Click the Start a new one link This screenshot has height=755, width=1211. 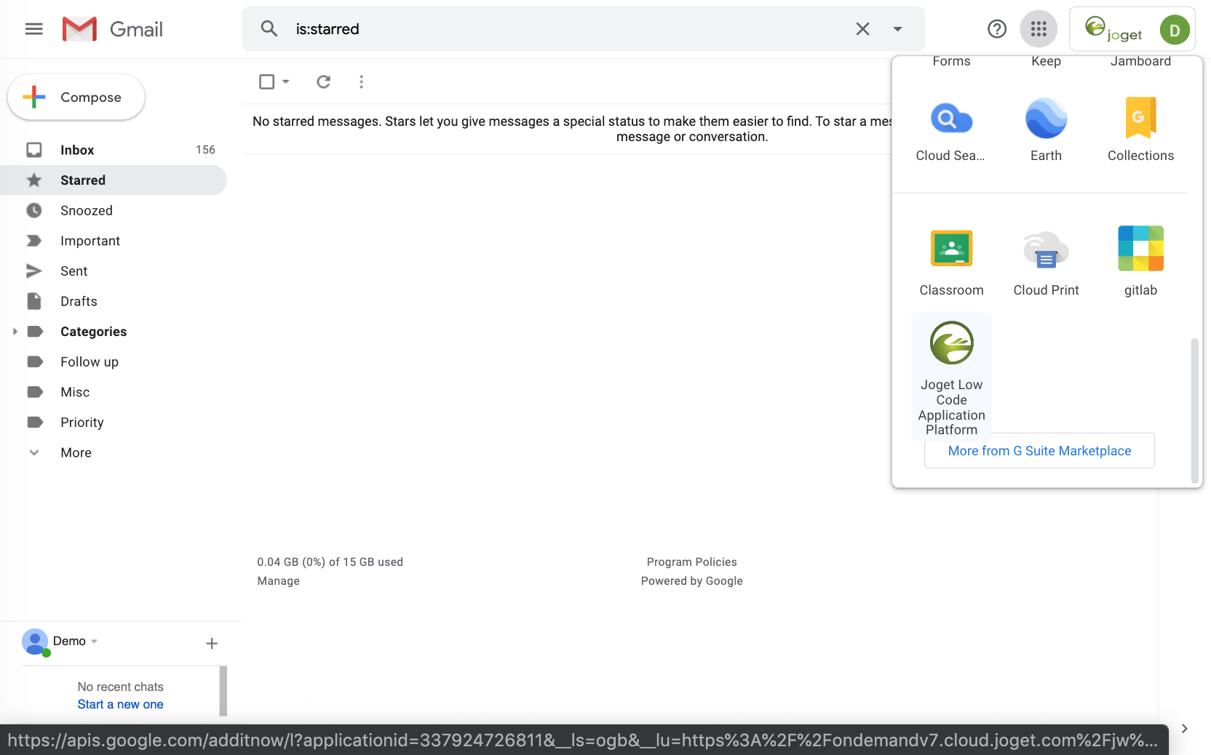coord(120,704)
